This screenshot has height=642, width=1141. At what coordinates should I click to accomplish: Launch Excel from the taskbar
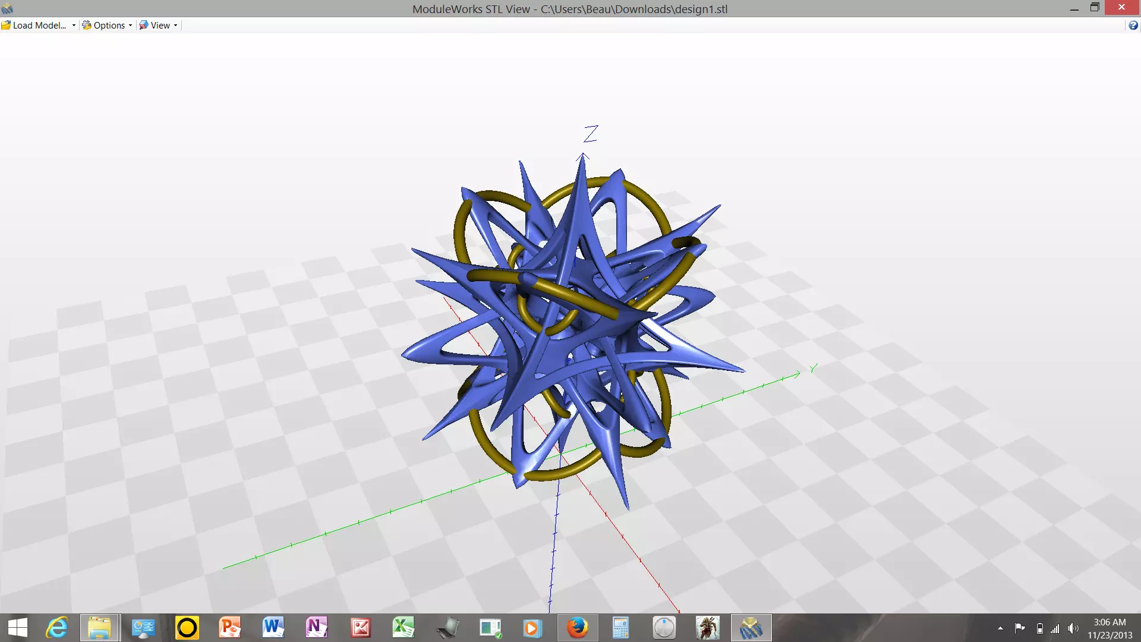click(x=404, y=628)
